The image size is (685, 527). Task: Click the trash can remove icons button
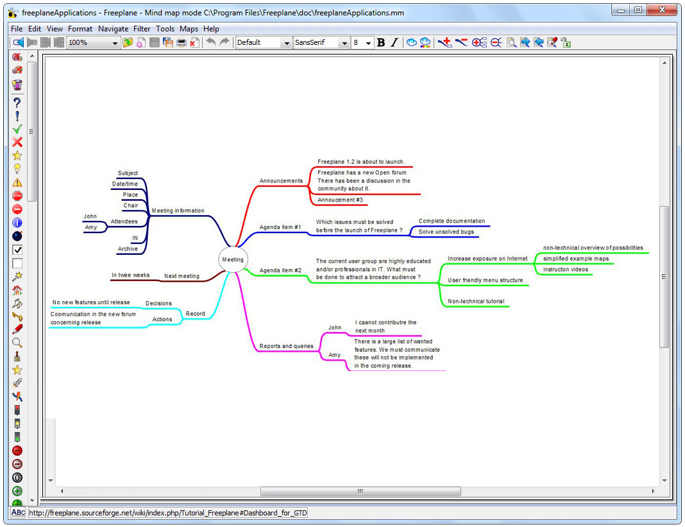(x=17, y=84)
